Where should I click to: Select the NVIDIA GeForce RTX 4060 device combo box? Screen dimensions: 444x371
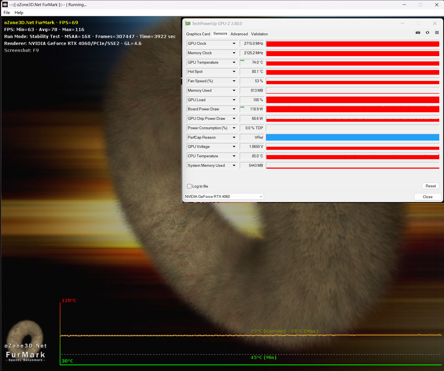point(224,197)
